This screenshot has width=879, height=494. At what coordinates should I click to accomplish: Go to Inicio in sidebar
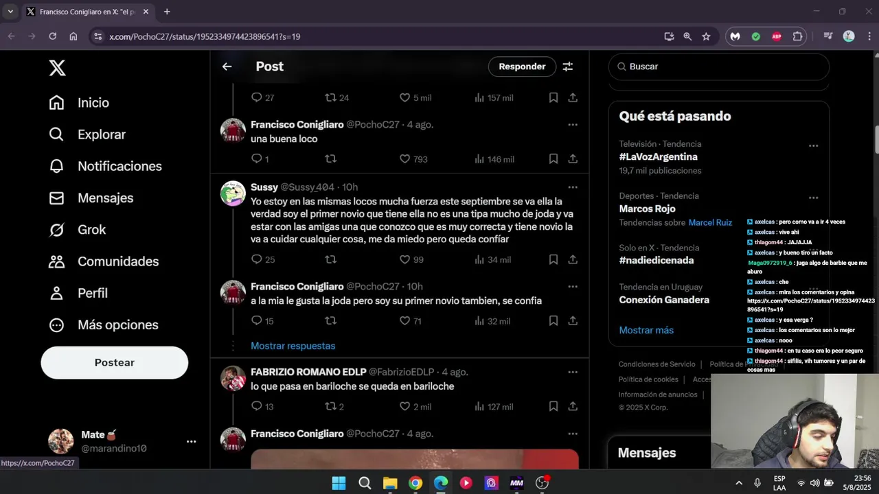coord(79,102)
